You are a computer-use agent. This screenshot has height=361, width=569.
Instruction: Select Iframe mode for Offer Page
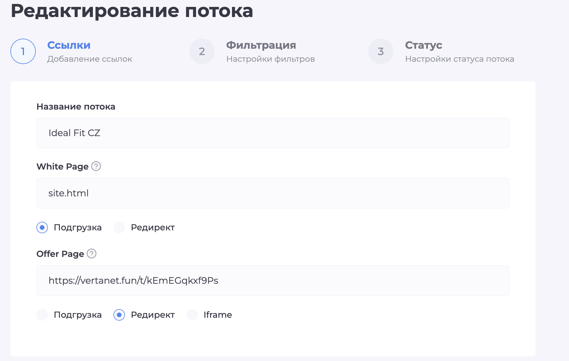point(192,315)
